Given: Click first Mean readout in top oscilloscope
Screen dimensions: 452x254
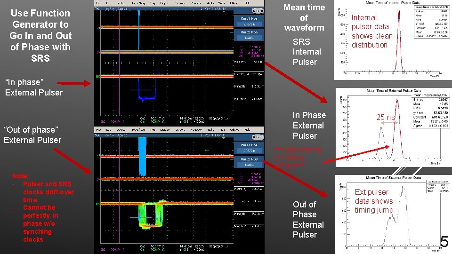Looking at the screenshot, I should 248,62.
